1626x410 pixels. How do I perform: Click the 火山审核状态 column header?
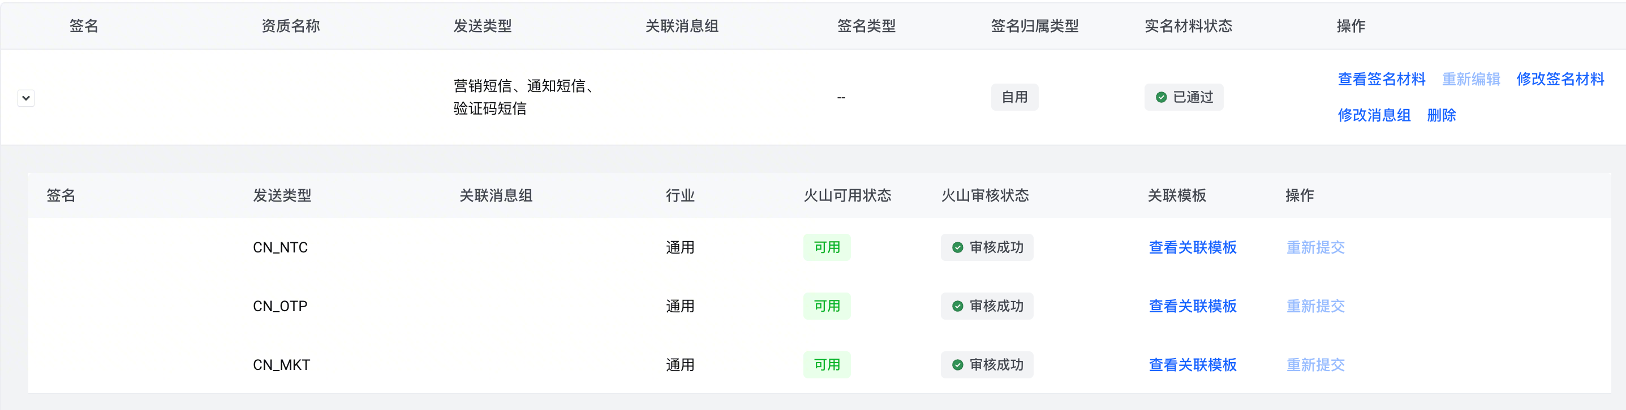click(984, 195)
